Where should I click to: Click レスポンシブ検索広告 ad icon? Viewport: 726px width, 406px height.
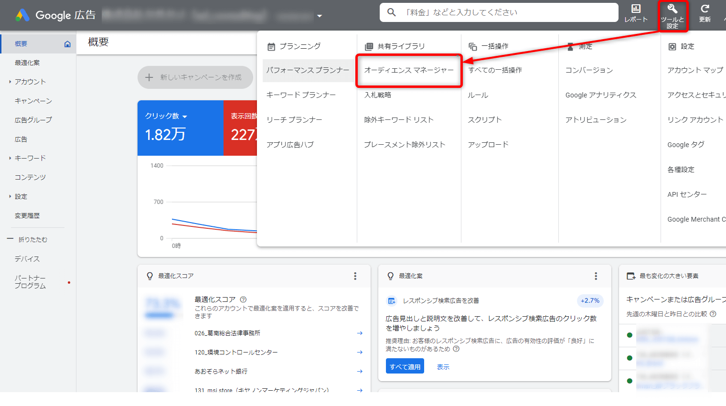[x=392, y=301]
